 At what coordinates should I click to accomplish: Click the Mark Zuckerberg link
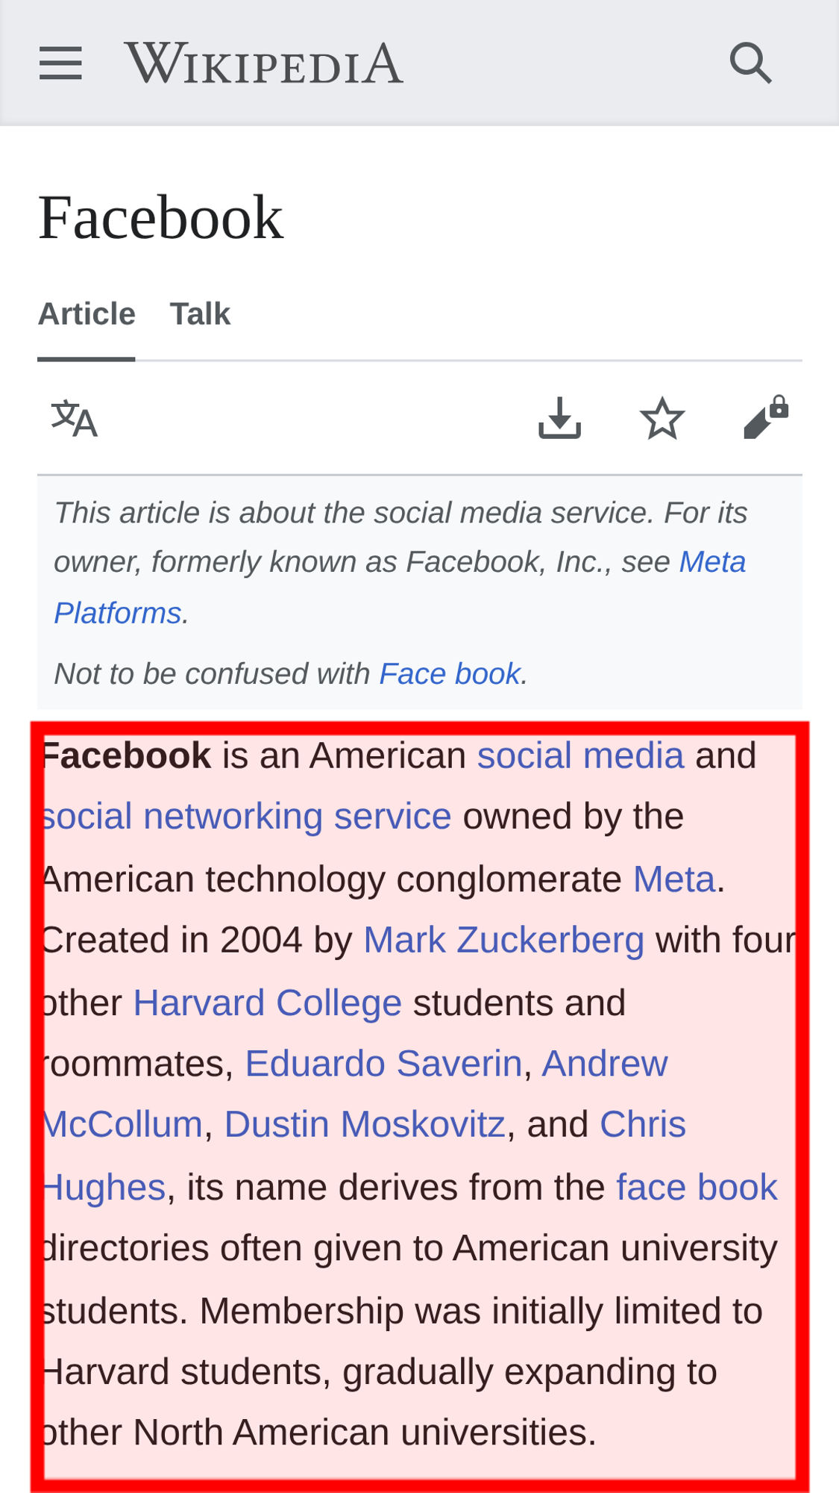coord(503,940)
